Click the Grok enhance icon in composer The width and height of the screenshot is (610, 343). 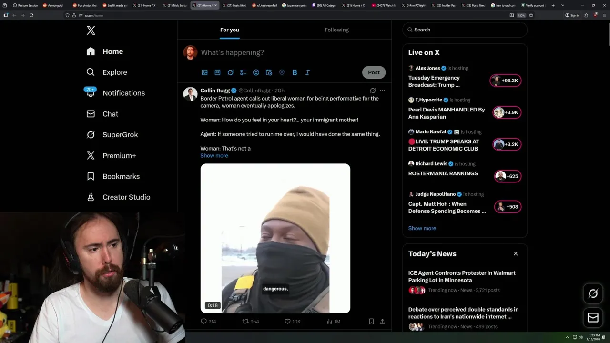(x=230, y=72)
